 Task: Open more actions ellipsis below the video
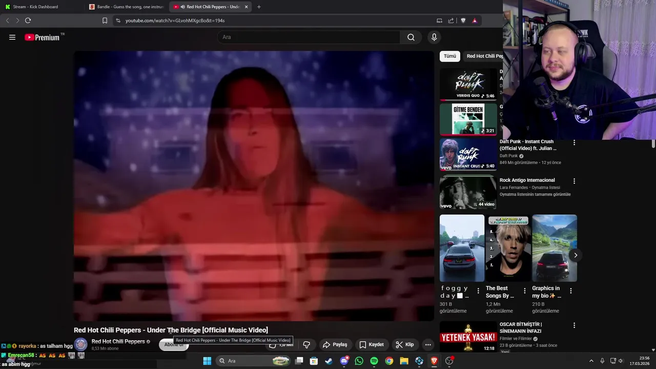(428, 344)
